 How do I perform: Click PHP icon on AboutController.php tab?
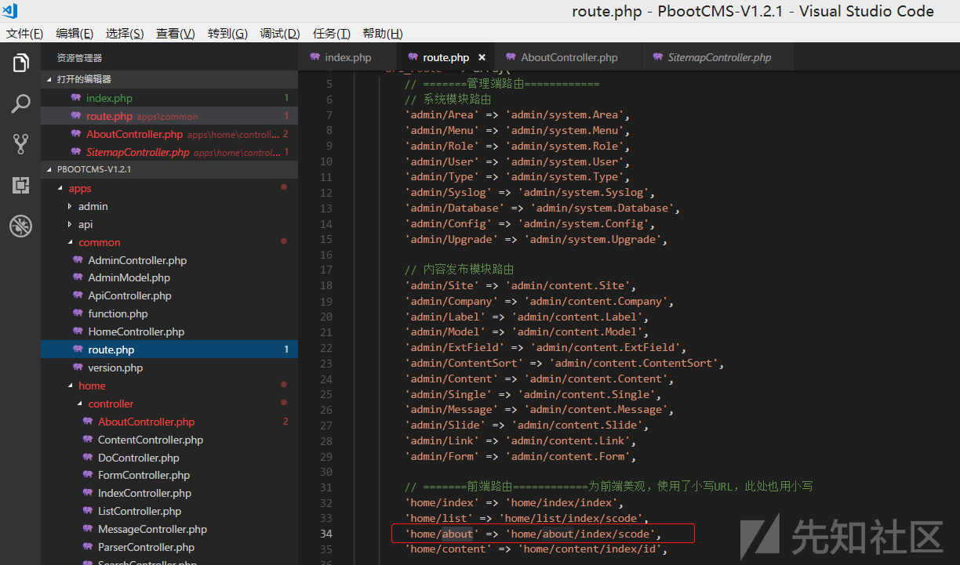click(x=511, y=57)
